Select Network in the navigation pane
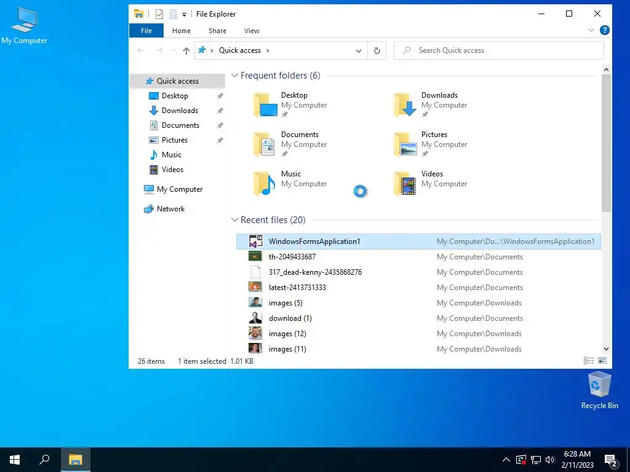 click(170, 209)
